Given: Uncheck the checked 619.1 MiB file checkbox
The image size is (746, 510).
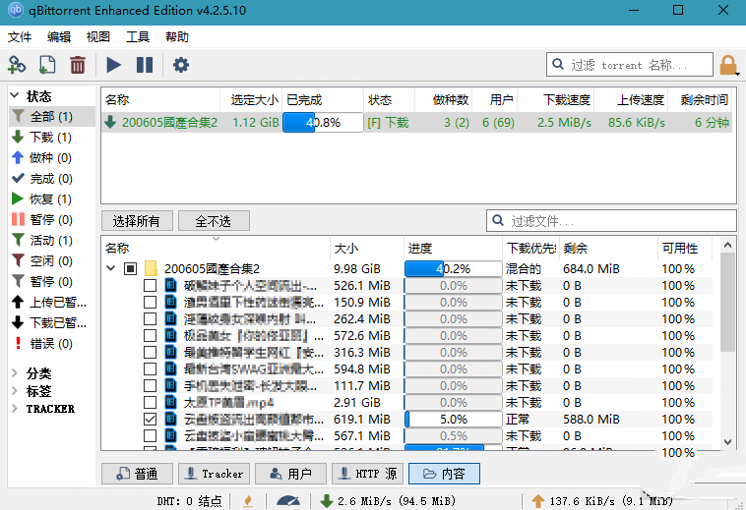Looking at the screenshot, I should click(150, 419).
